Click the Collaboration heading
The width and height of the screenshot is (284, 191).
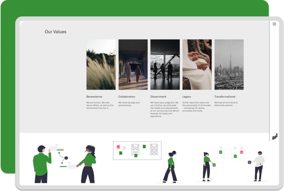pos(127,97)
